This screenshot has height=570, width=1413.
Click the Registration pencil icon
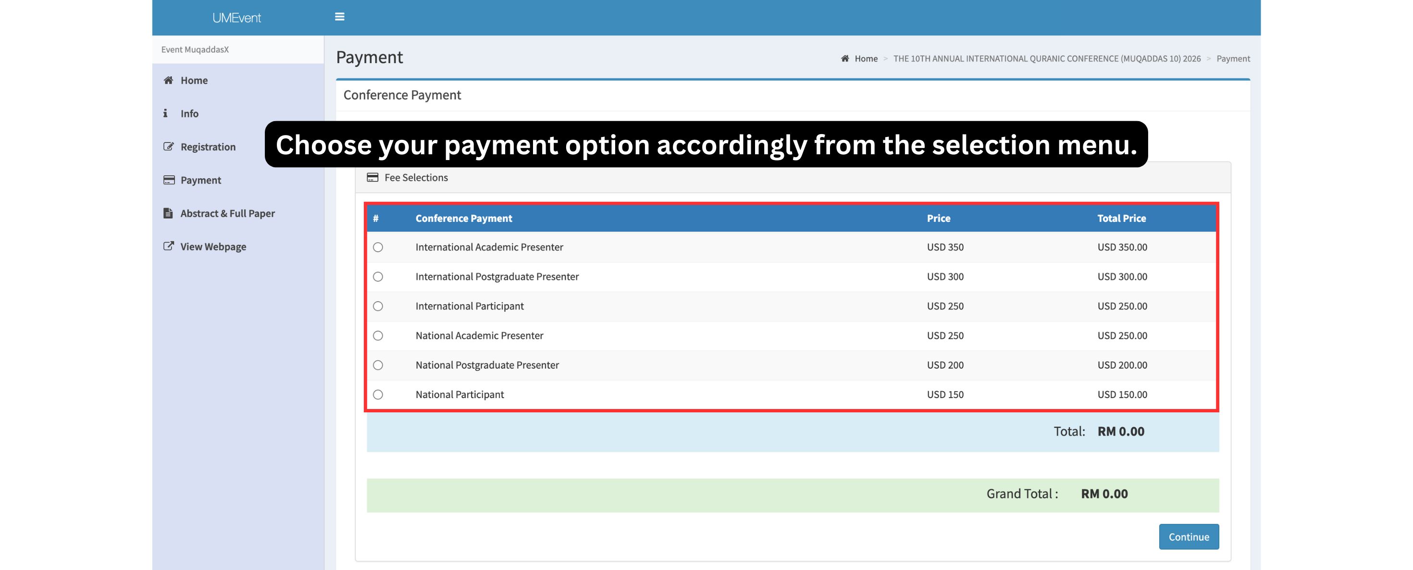(168, 147)
